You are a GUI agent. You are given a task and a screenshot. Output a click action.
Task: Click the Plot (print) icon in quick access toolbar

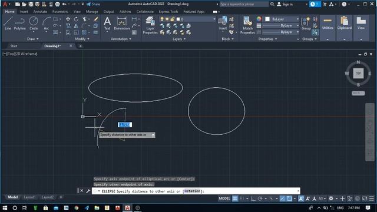click(x=58, y=4)
